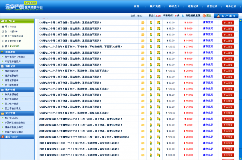Viewport: 242px width, 160px height.
Task: Click folder-add icon for 四钻+会员一个月
Action: (x=158, y=143)
